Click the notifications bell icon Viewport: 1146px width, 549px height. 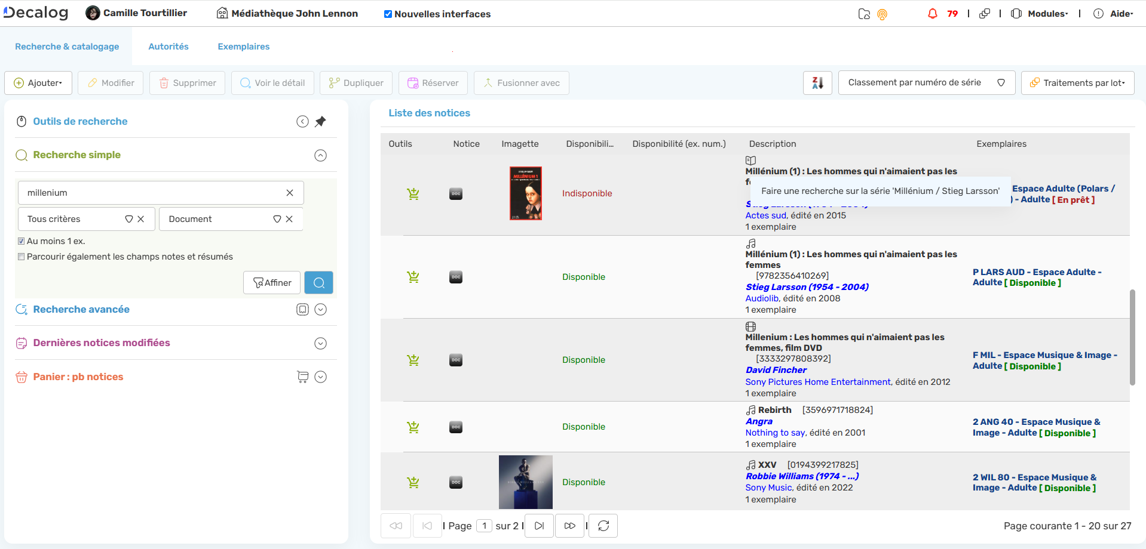coord(932,14)
